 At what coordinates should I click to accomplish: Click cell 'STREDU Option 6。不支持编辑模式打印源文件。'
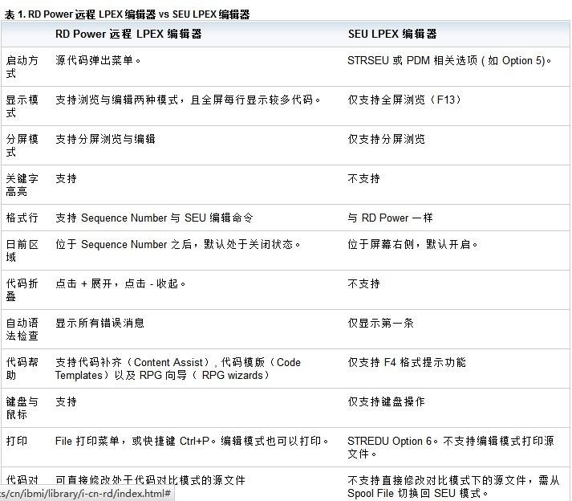[x=451, y=448]
